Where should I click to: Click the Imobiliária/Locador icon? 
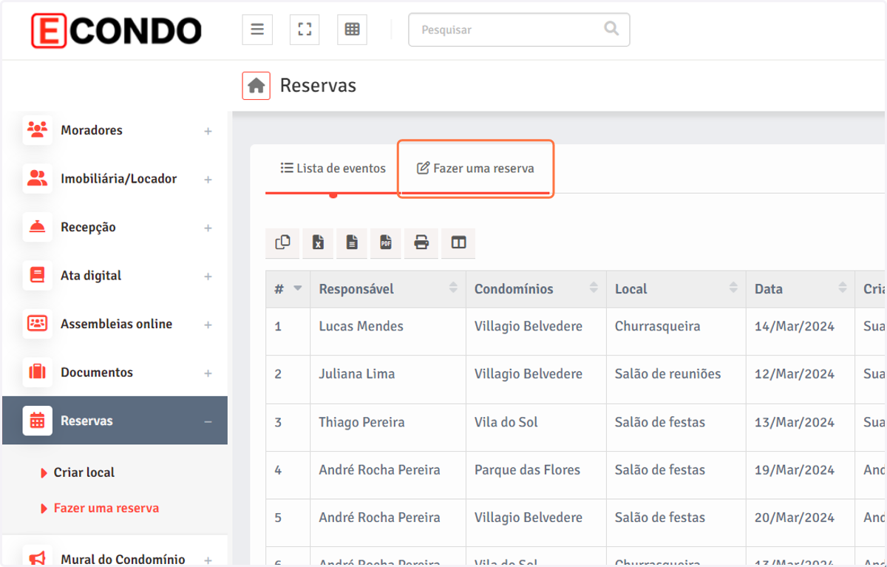(x=37, y=179)
